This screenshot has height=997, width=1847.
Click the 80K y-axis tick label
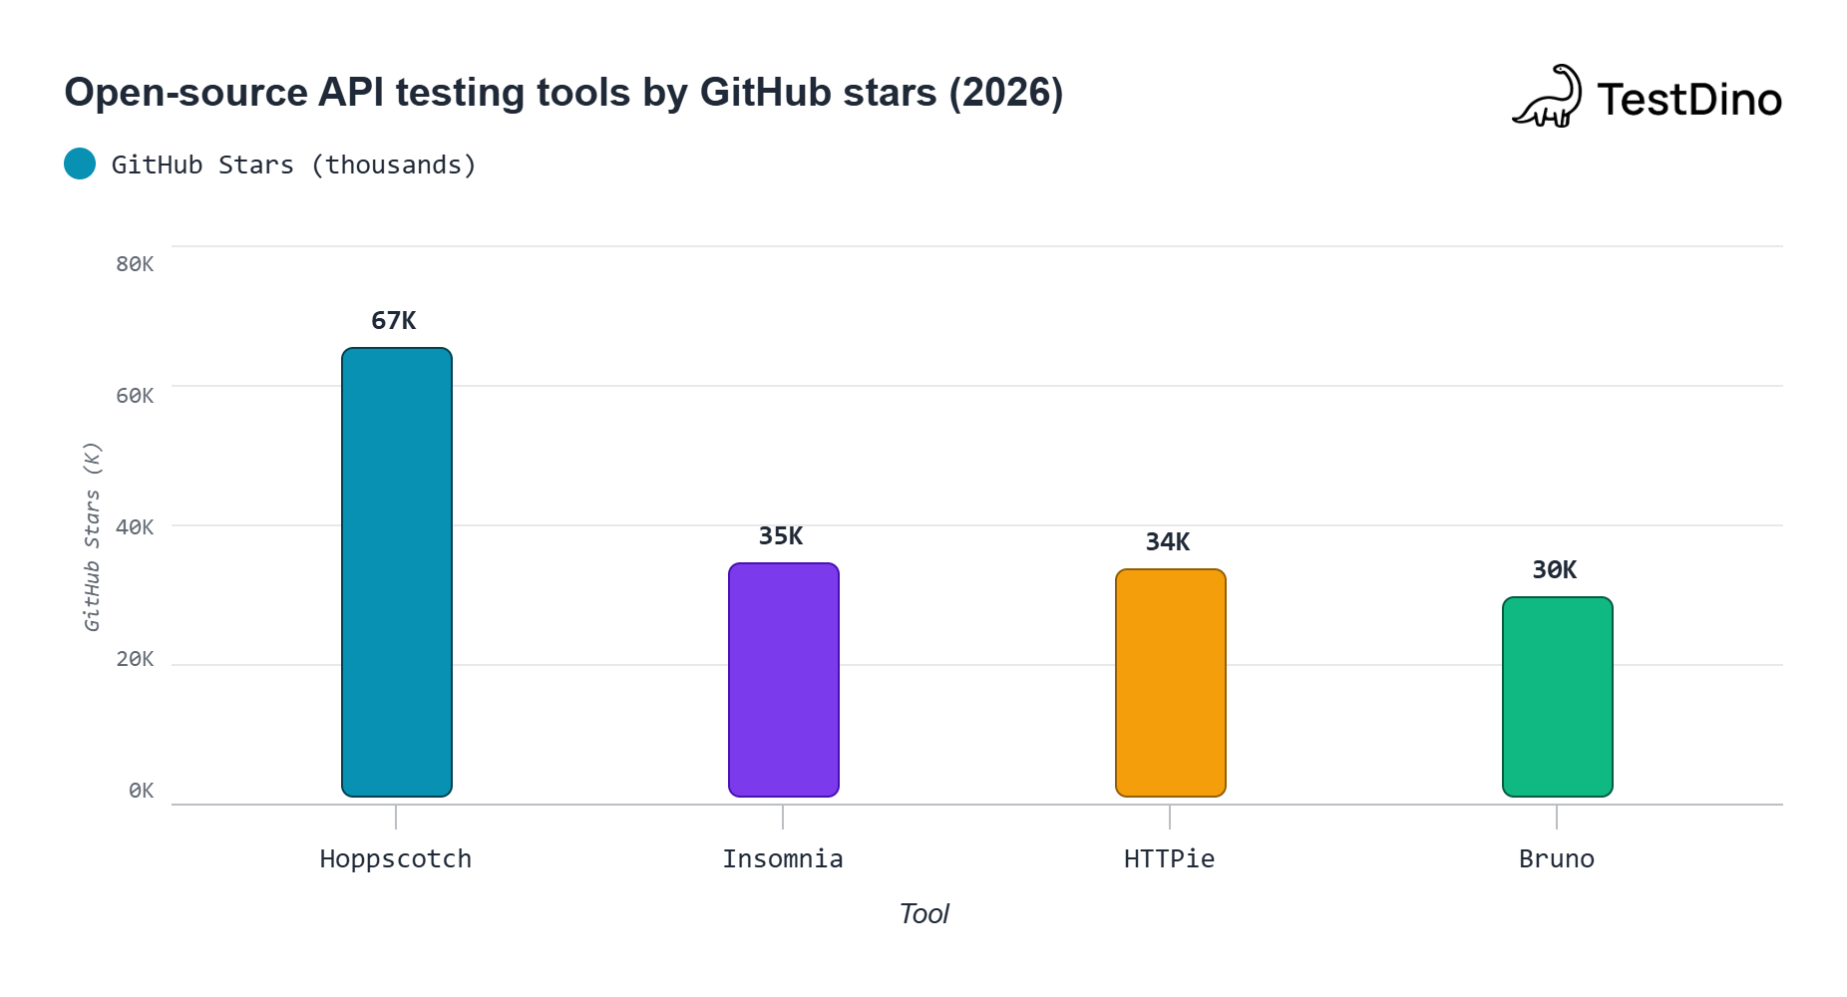(x=135, y=264)
